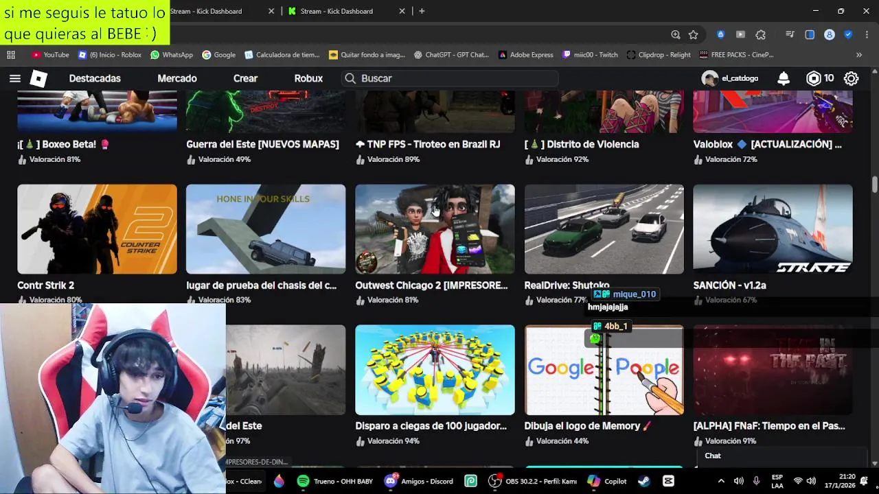The image size is (879, 494).
Task: Open the Clipdrop - Relight bookmark
Action: tap(659, 55)
